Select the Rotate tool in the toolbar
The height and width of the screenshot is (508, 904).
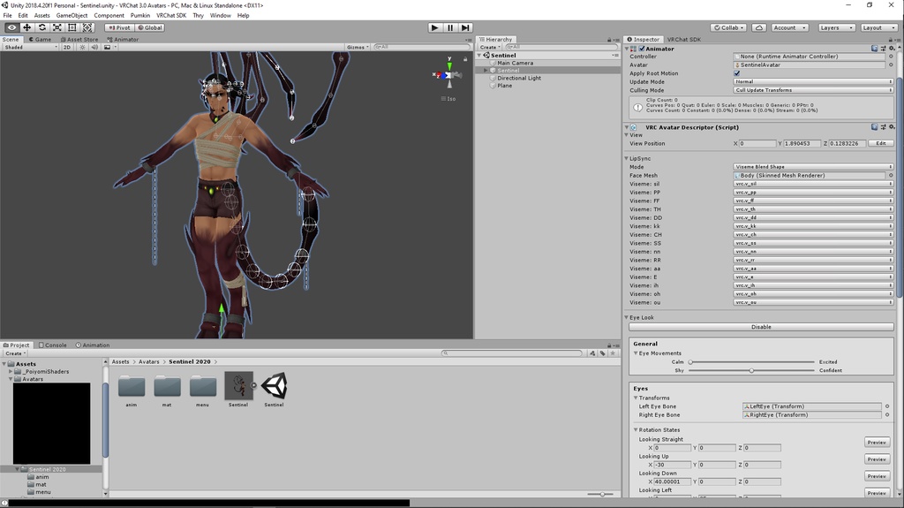click(42, 27)
